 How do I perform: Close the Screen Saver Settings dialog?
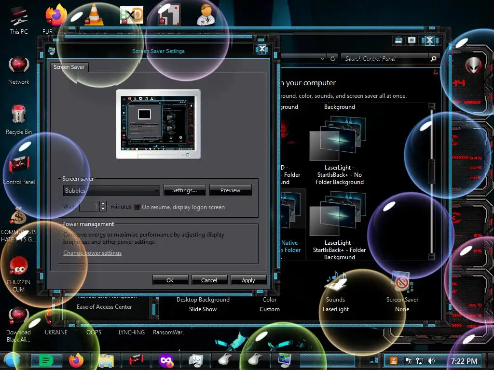(x=262, y=49)
